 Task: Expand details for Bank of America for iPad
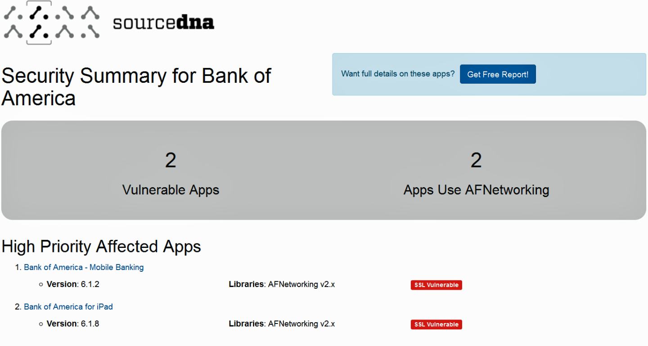(68, 306)
